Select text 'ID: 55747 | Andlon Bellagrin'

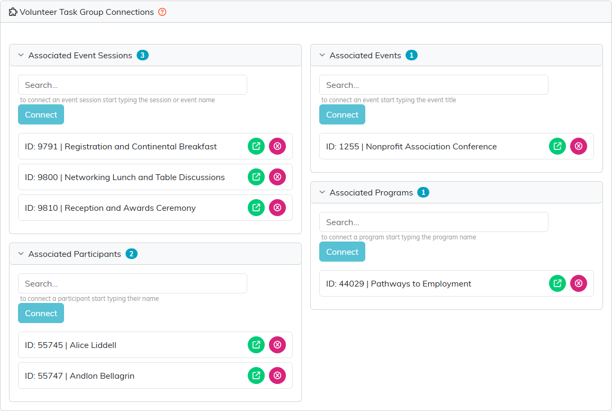79,376
